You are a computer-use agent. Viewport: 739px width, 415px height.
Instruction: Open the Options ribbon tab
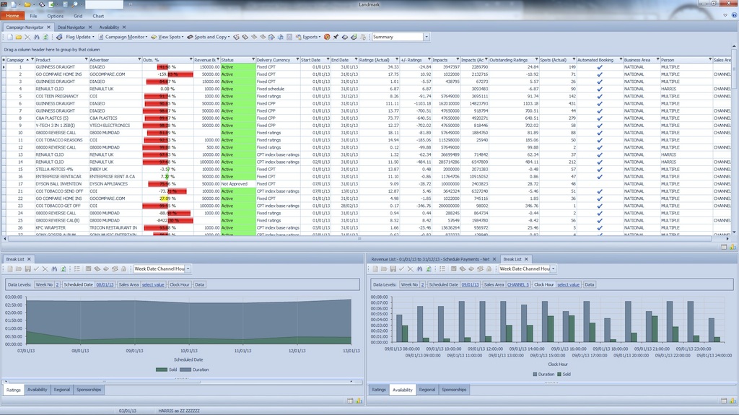point(55,15)
